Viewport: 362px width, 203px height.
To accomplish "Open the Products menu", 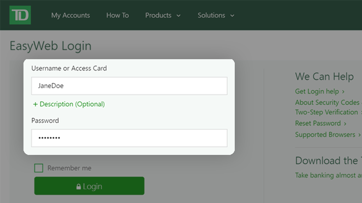I will (x=158, y=15).
